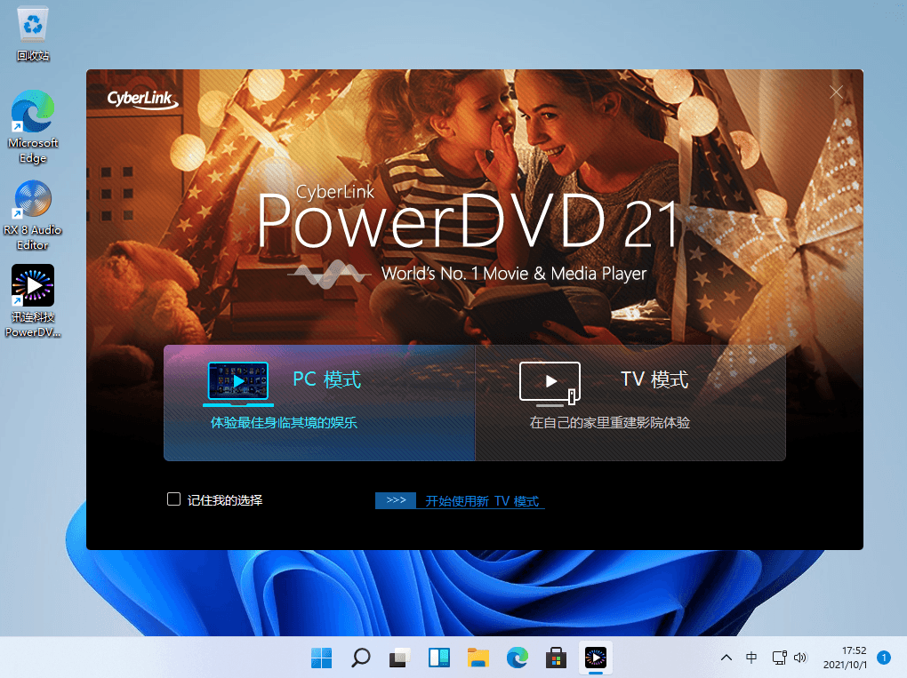Open Task View in taskbar
907x678 pixels.
400,658
